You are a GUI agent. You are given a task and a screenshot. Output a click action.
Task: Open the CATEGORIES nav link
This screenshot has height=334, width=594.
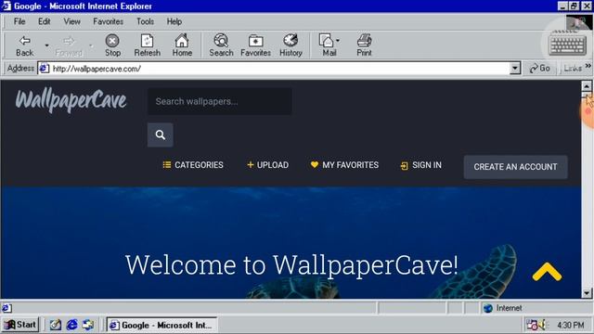[193, 165]
